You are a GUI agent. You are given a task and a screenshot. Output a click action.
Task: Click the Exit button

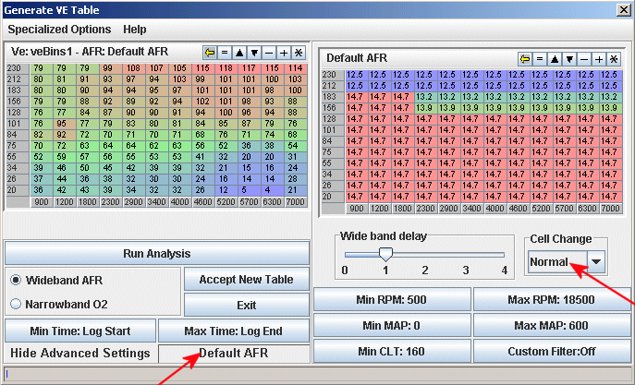[246, 305]
